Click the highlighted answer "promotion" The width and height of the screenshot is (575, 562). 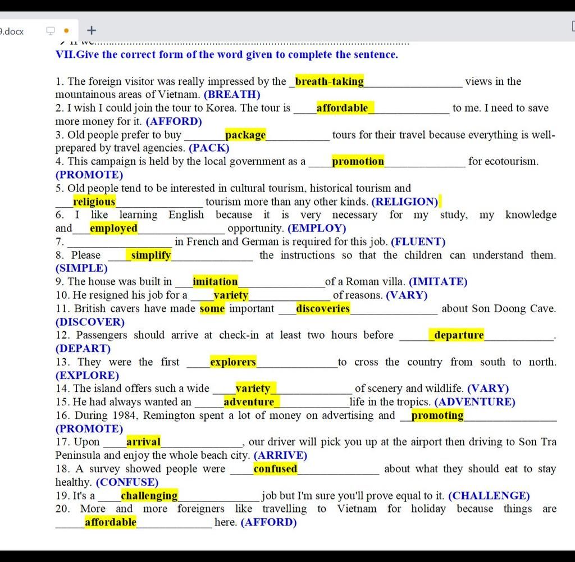358,161
